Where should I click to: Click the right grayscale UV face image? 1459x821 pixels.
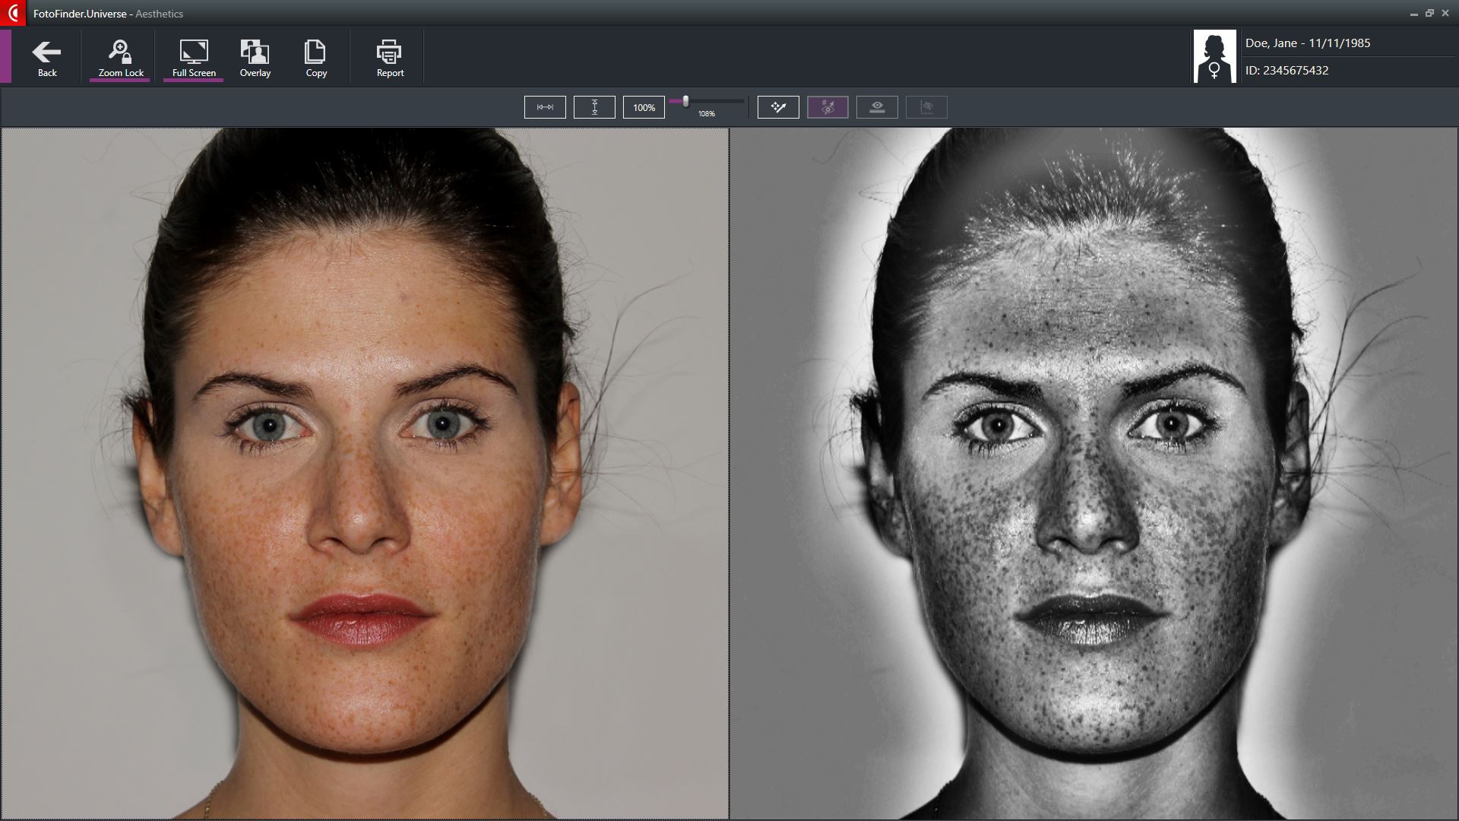[1093, 473]
